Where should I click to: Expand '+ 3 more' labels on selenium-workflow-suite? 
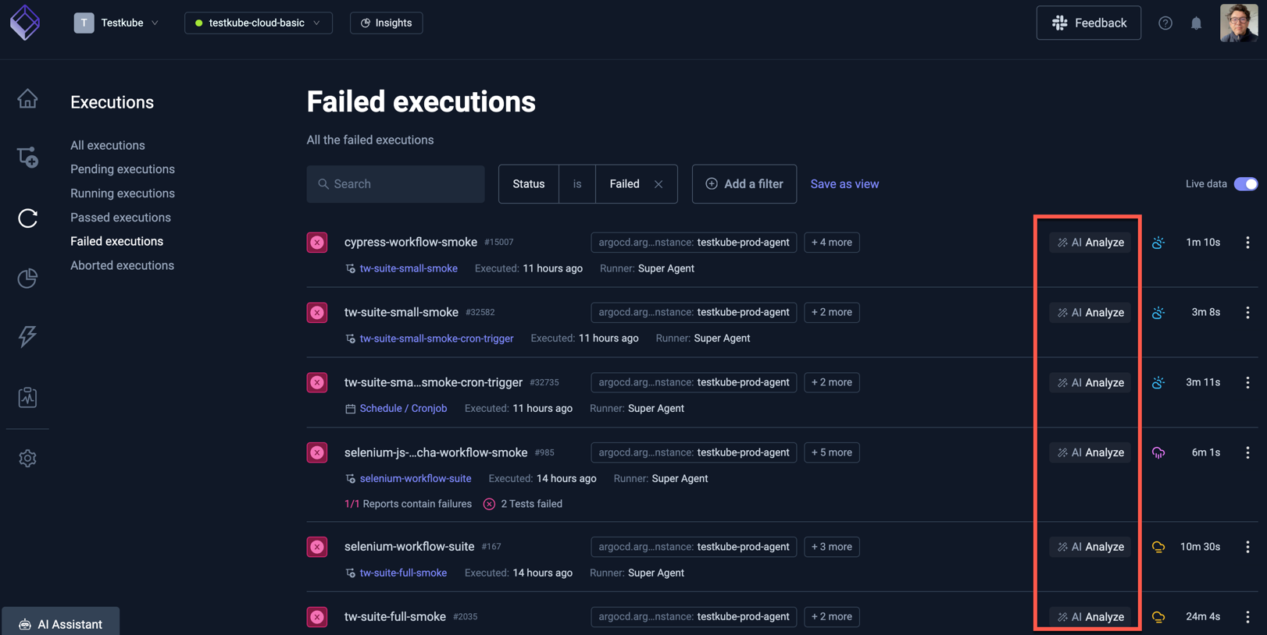click(x=831, y=547)
